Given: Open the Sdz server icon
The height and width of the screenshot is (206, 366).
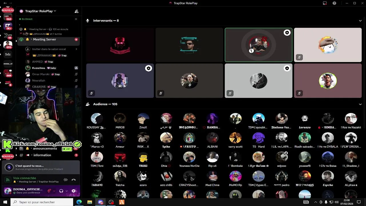Looking at the screenshot, I should click(8, 54).
